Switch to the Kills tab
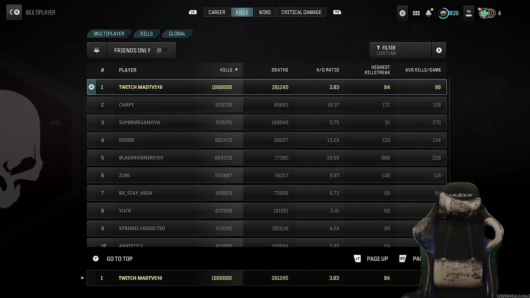The height and width of the screenshot is (298, 530). (242, 12)
